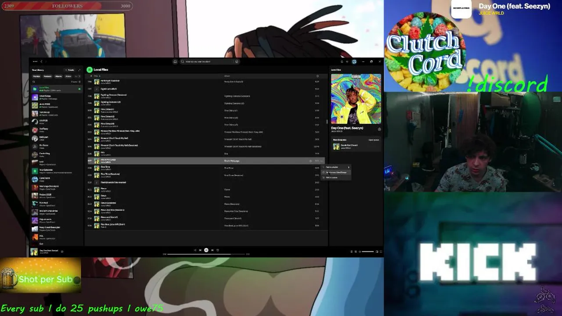Open the Day One album art thumbnail
The image size is (562, 316).
coord(356,99)
